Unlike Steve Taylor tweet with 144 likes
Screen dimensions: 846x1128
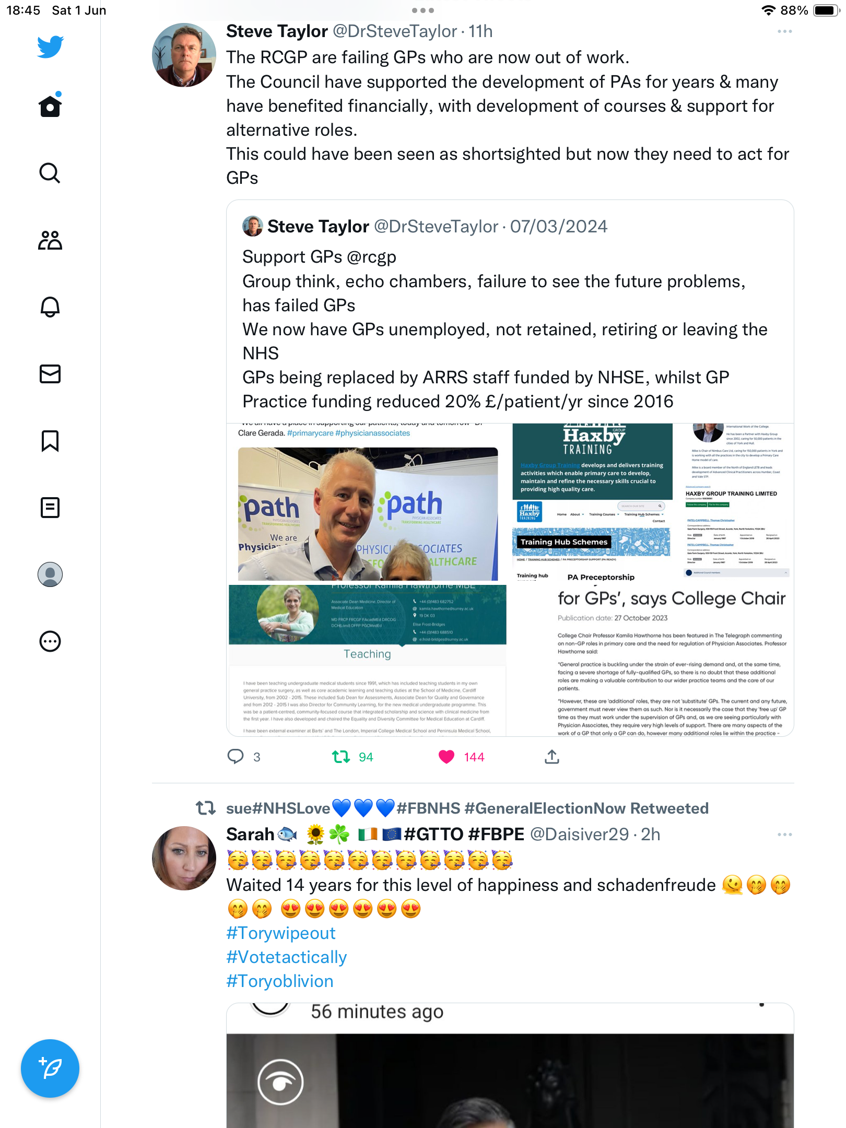[x=446, y=757]
